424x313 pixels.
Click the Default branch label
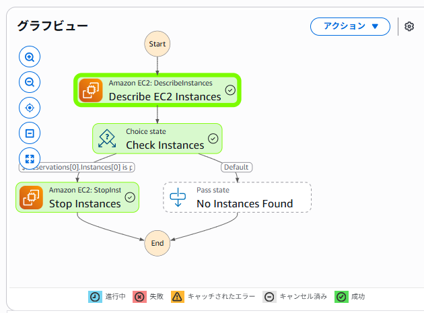click(236, 167)
